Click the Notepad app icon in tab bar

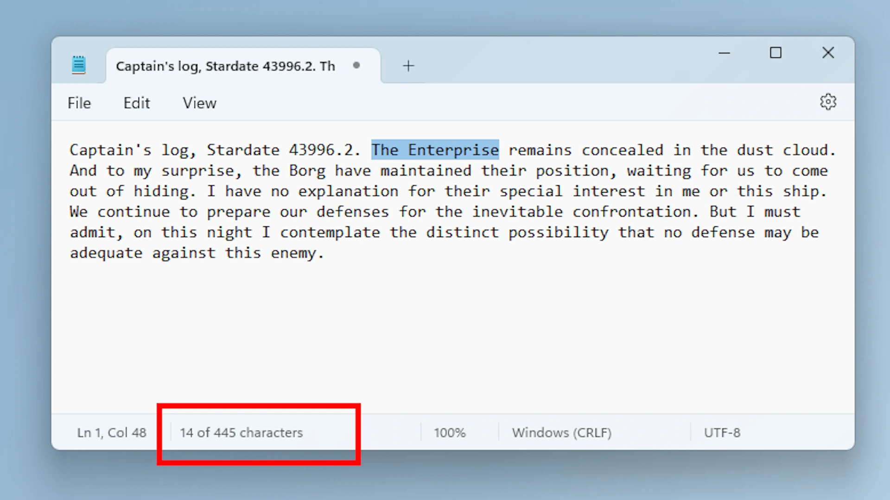pyautogui.click(x=79, y=65)
